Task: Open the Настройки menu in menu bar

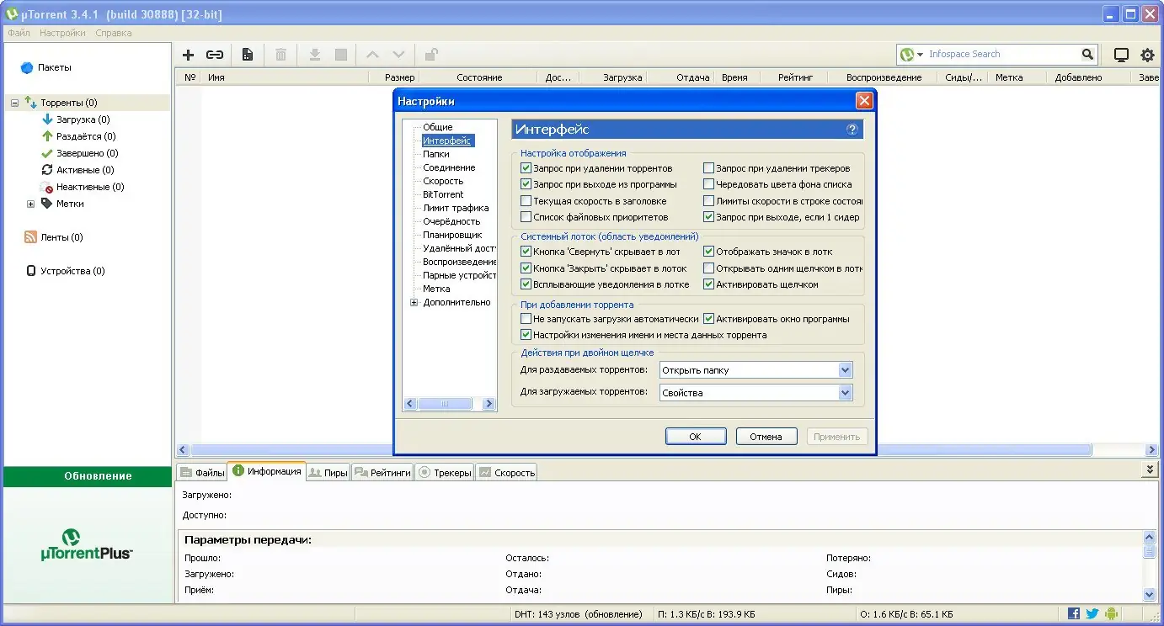Action: tap(62, 33)
